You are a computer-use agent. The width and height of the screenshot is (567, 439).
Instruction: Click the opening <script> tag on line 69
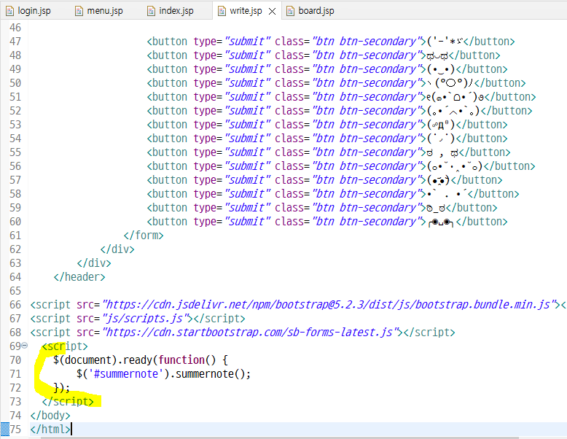65,346
